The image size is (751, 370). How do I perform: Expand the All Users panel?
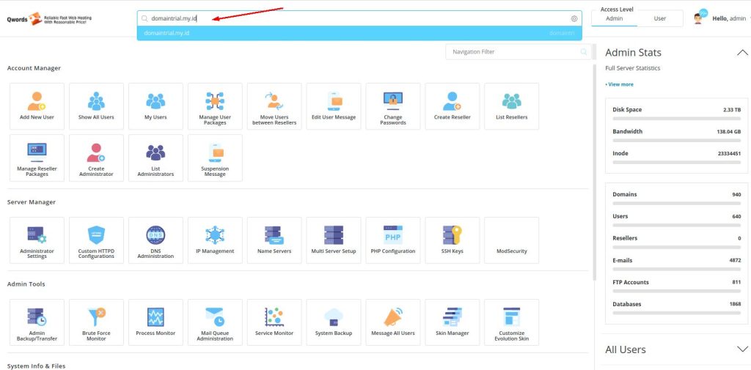click(741, 349)
